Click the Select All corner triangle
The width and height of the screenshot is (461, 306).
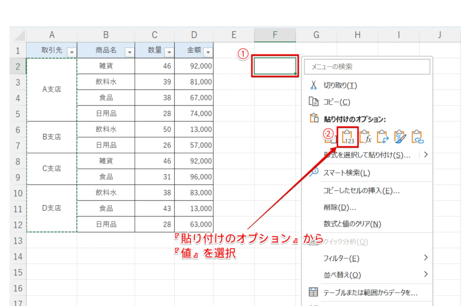click(x=20, y=36)
